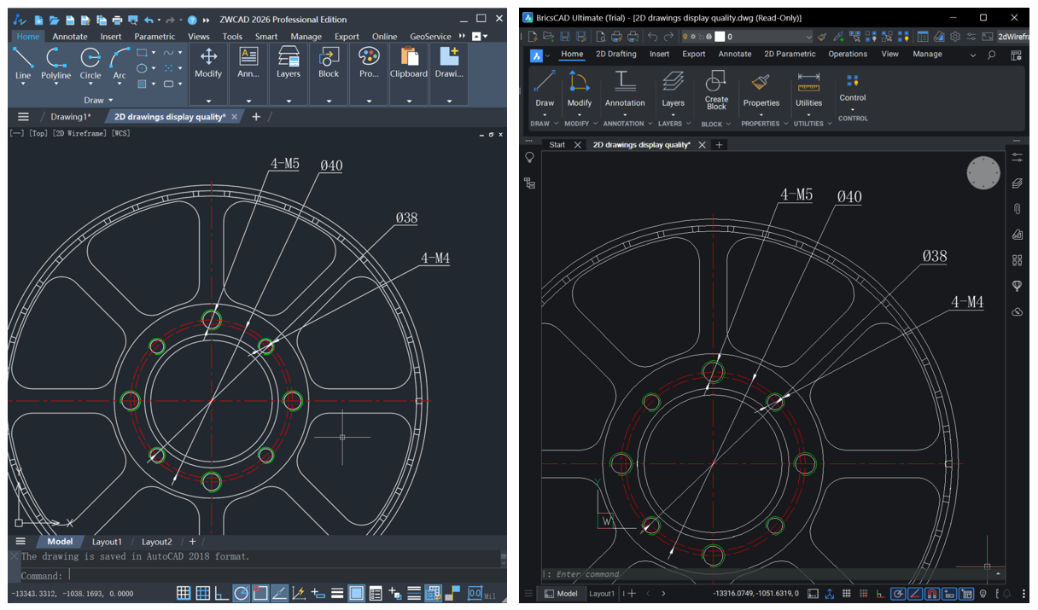Switch to the Start tab in BricsCAD
The image size is (1038, 610).
557,145
